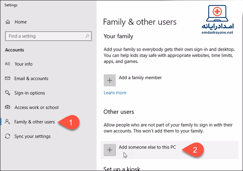This screenshot has height=171, width=243.
Task: Click the plus icon for Add a family member
Action: (x=110, y=80)
